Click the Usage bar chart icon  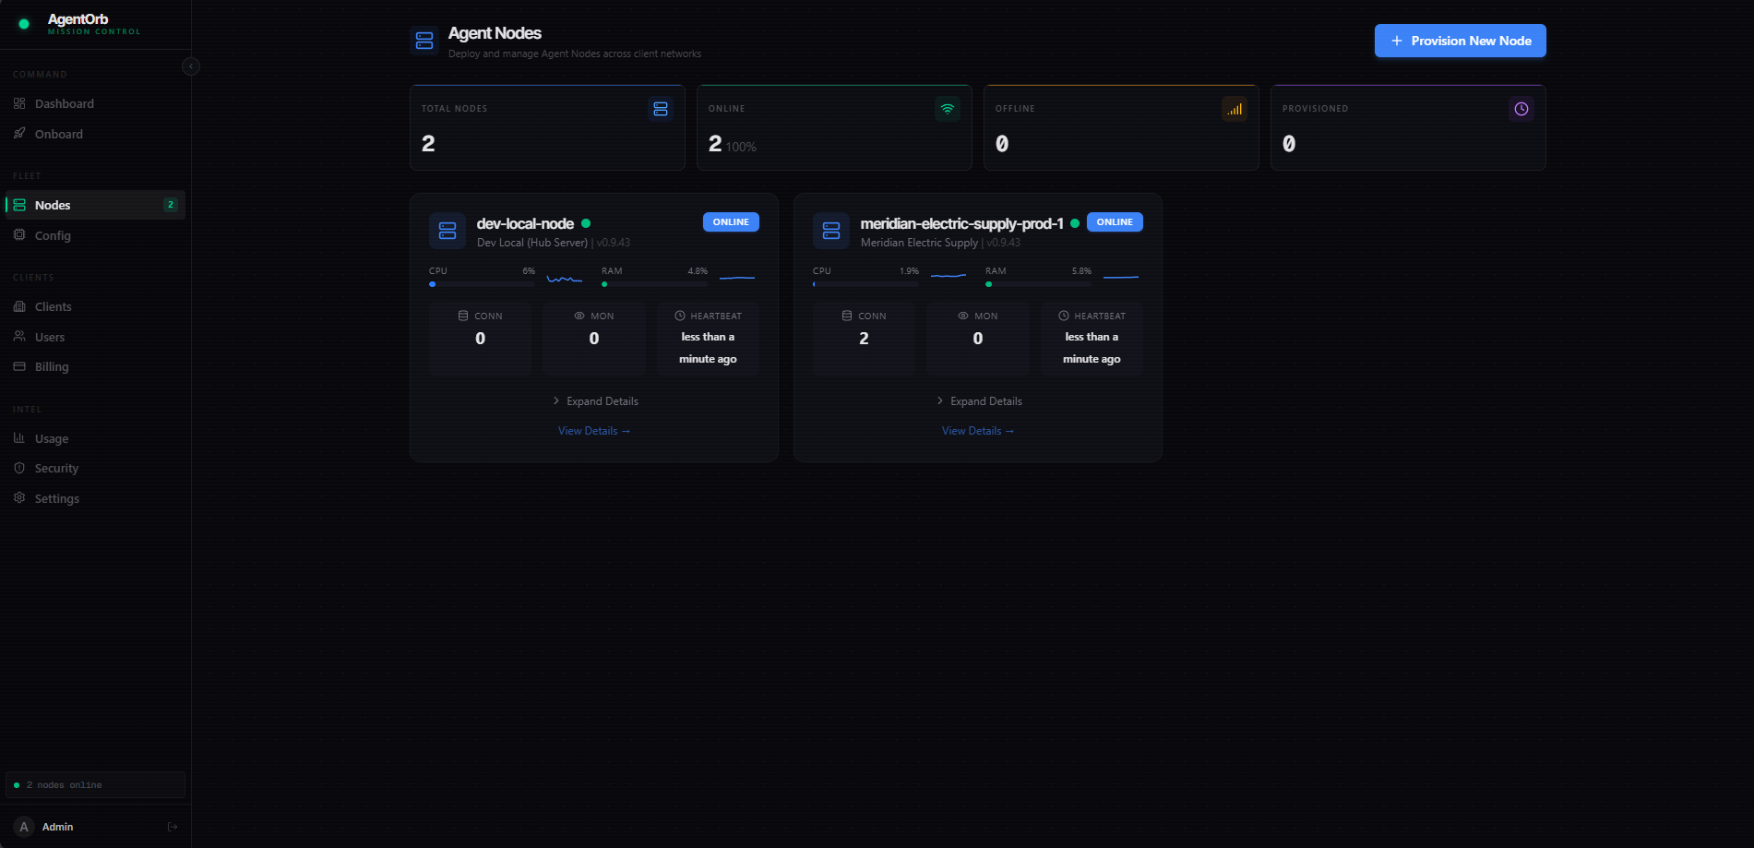19,437
